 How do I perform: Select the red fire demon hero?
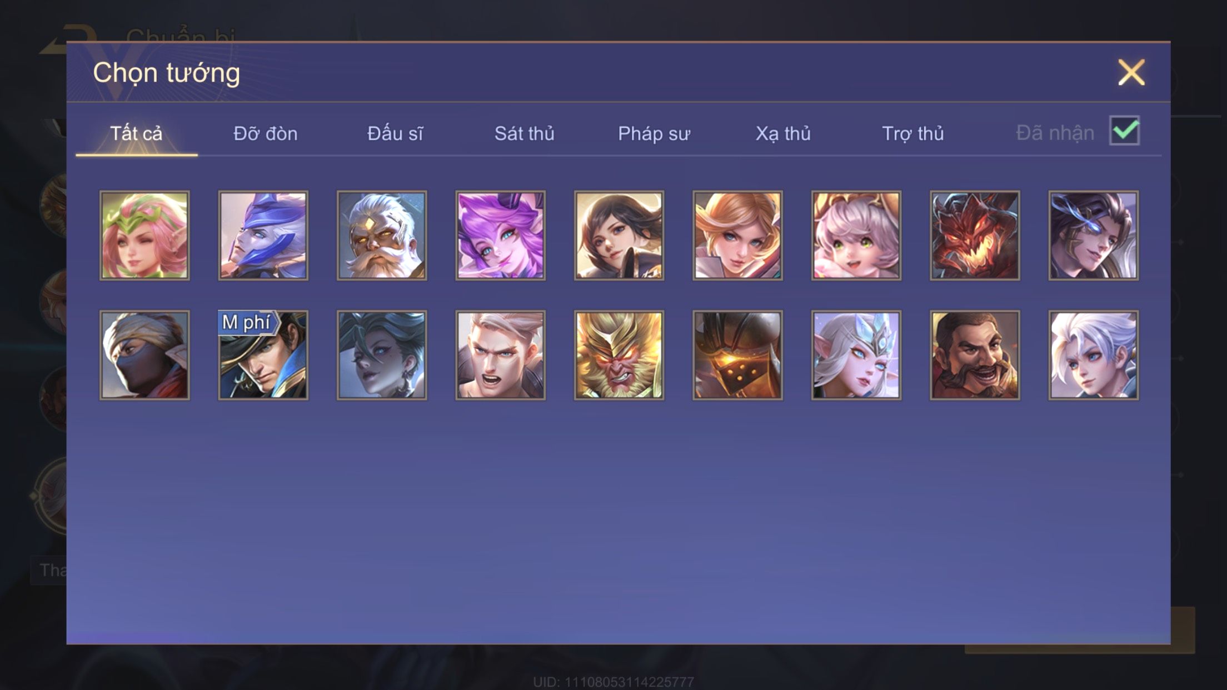(x=975, y=236)
